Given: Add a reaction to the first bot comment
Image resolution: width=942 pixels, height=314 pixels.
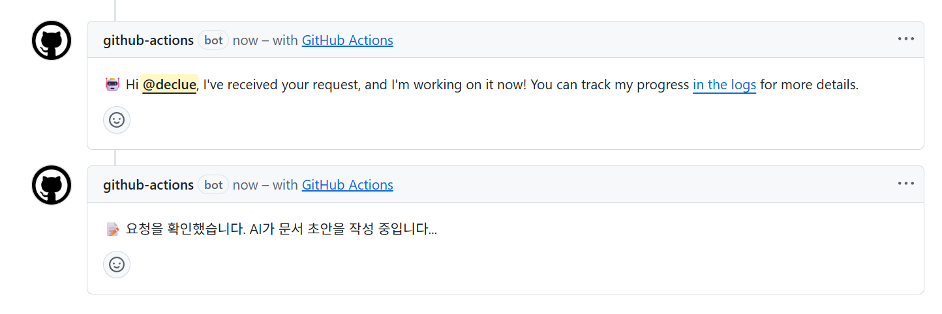Looking at the screenshot, I should coord(117,120).
